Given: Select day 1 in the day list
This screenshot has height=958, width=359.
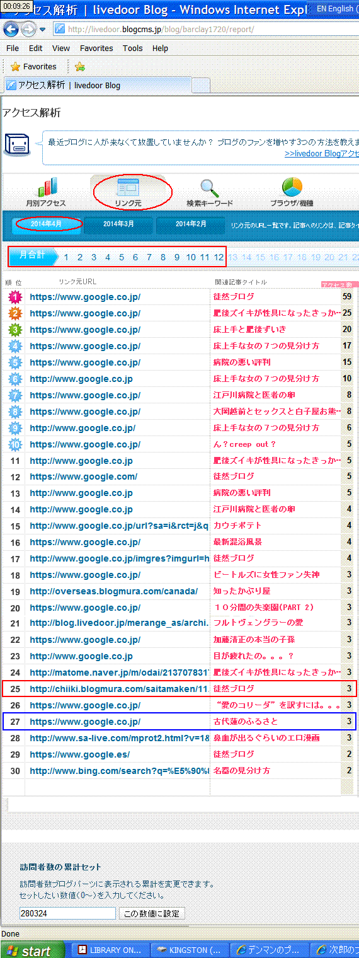Looking at the screenshot, I should click(x=66, y=257).
